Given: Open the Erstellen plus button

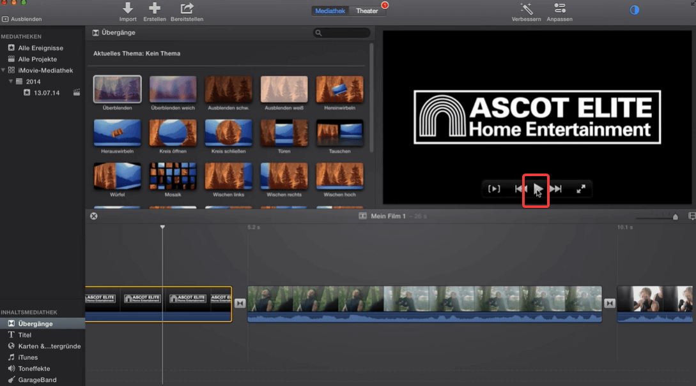Looking at the screenshot, I should 155,8.
